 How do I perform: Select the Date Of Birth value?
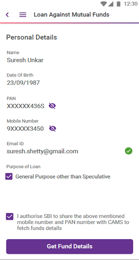pos(23,83)
